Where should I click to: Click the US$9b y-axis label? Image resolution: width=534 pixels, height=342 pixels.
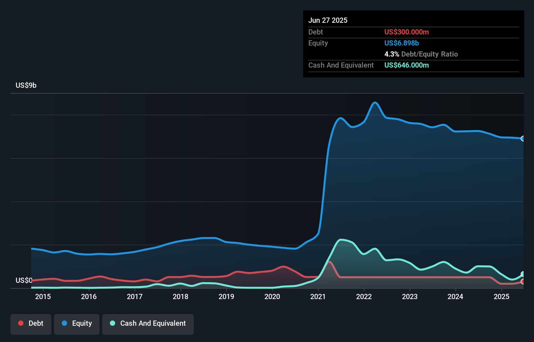coord(26,85)
